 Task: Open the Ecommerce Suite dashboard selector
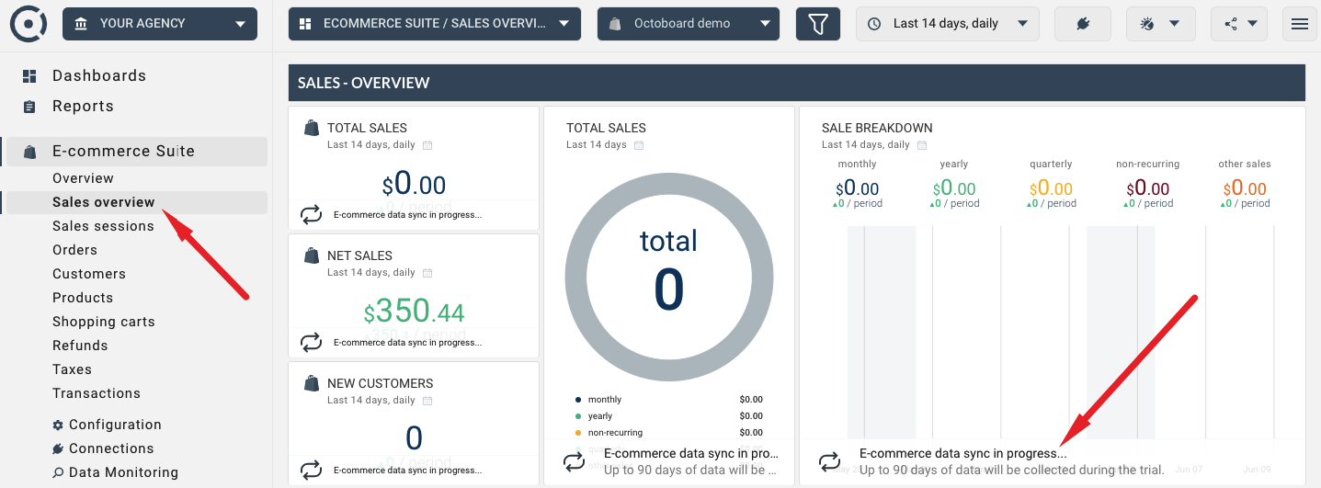click(435, 23)
